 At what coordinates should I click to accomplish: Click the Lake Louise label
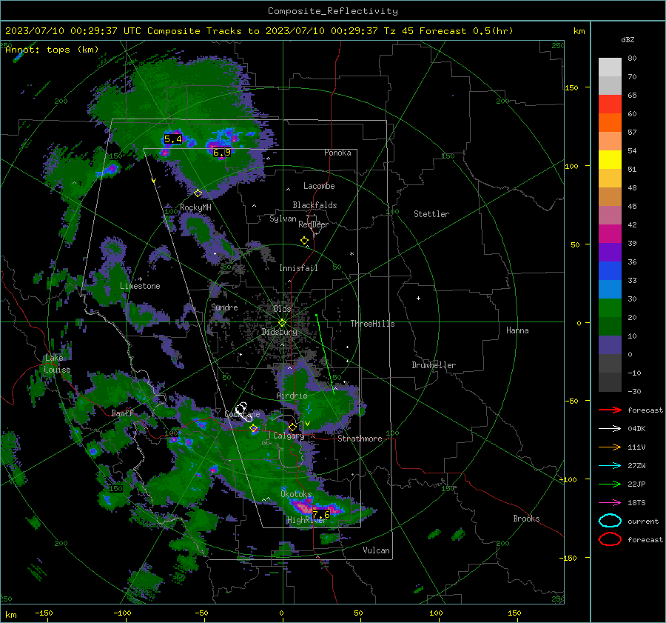click(57, 364)
